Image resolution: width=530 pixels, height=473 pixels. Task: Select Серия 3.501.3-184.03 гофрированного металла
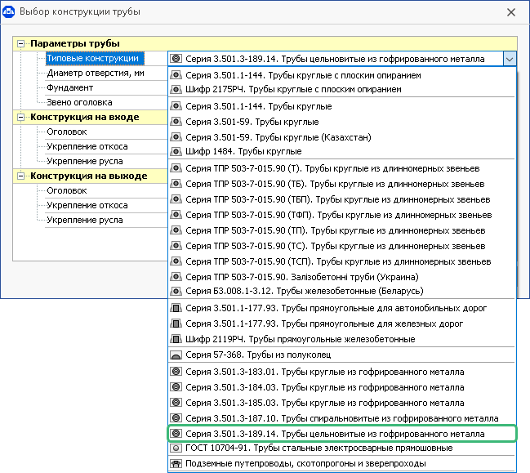coord(342,387)
